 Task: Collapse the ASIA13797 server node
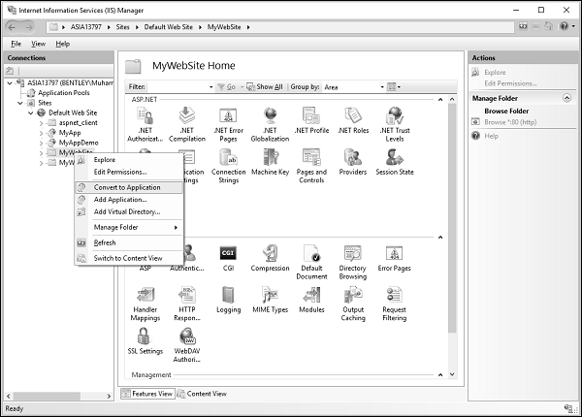pos(10,83)
